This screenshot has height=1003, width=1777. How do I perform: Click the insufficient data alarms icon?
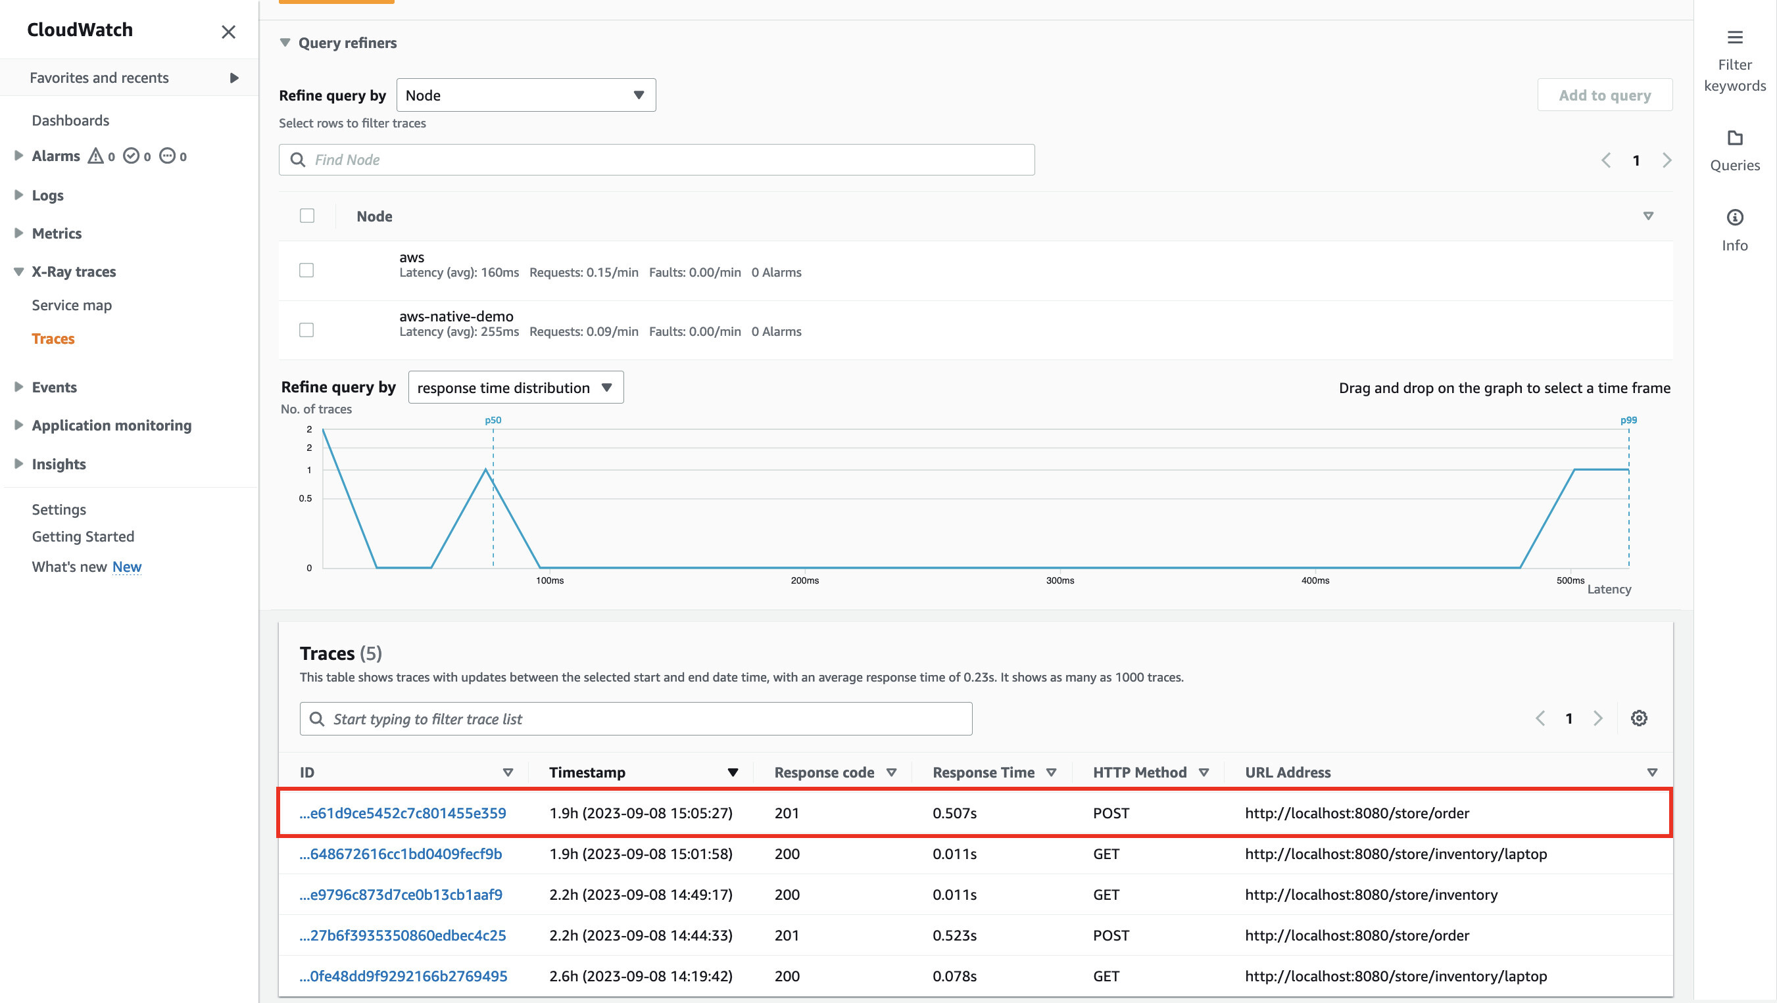pyautogui.click(x=167, y=156)
